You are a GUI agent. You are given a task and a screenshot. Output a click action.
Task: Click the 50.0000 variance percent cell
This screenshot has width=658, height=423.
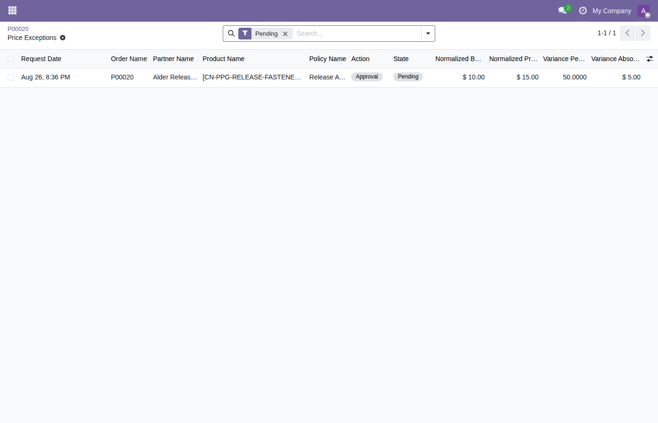575,77
